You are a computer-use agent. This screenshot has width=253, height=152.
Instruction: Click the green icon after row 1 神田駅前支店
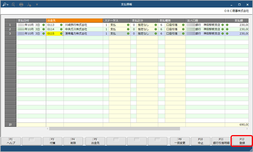[x=222, y=25]
